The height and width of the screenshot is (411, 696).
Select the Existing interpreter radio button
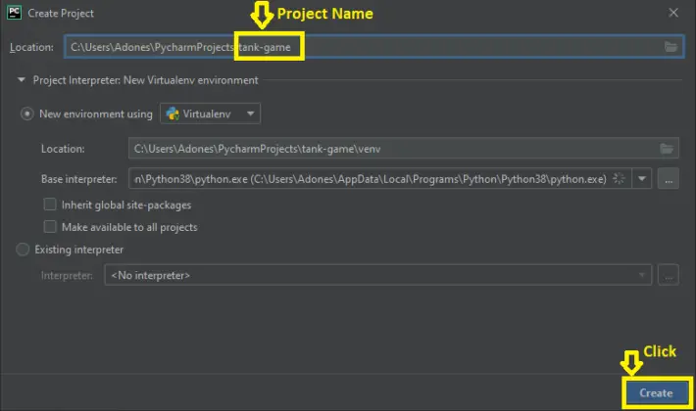(x=23, y=250)
